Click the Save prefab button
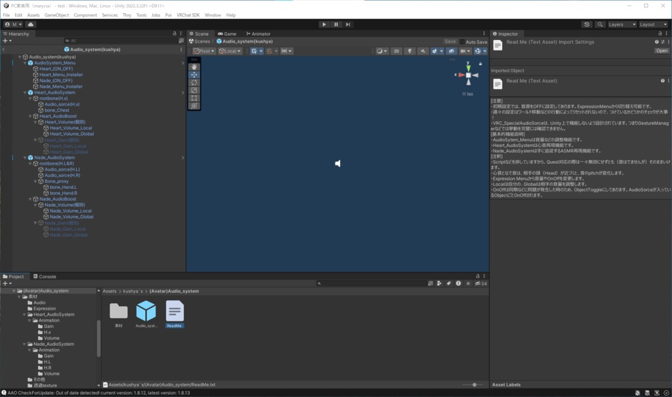Screen dimensions: 672x397 [450, 41]
